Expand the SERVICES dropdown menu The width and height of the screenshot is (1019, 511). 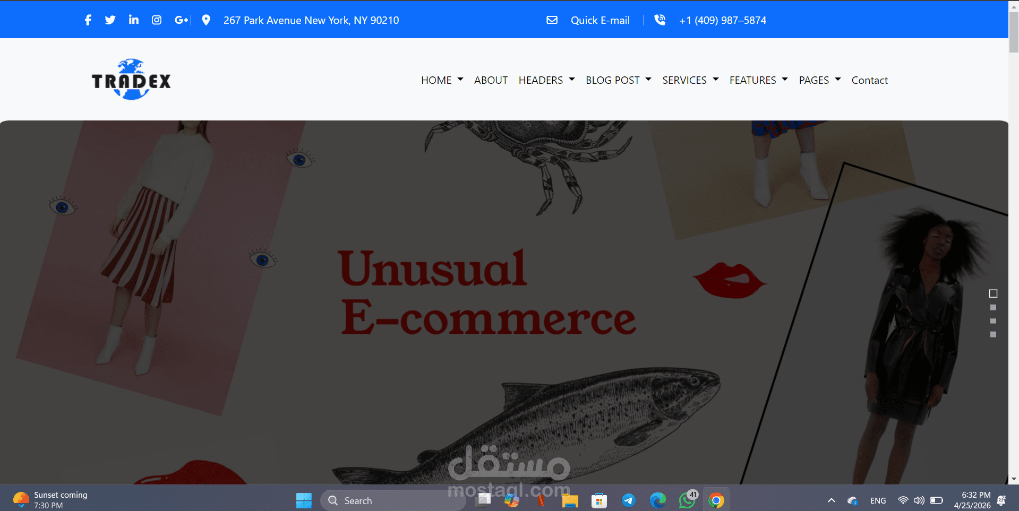click(690, 80)
